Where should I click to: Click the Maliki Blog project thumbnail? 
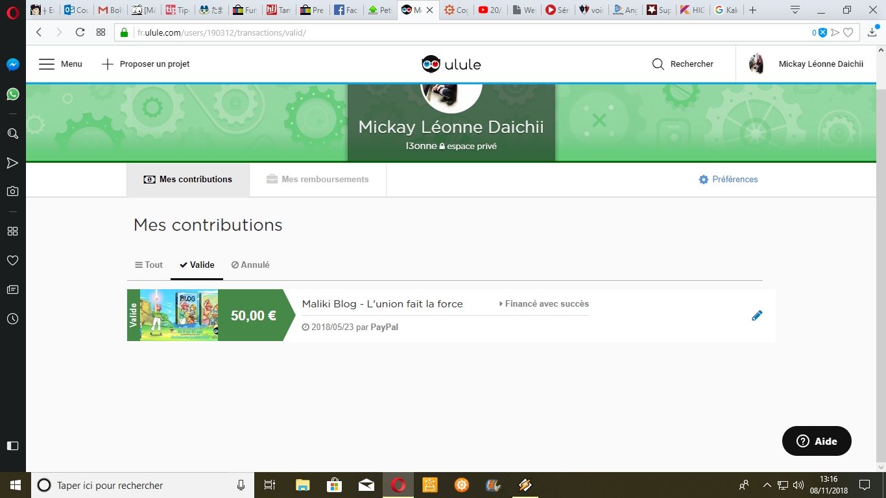pos(179,315)
